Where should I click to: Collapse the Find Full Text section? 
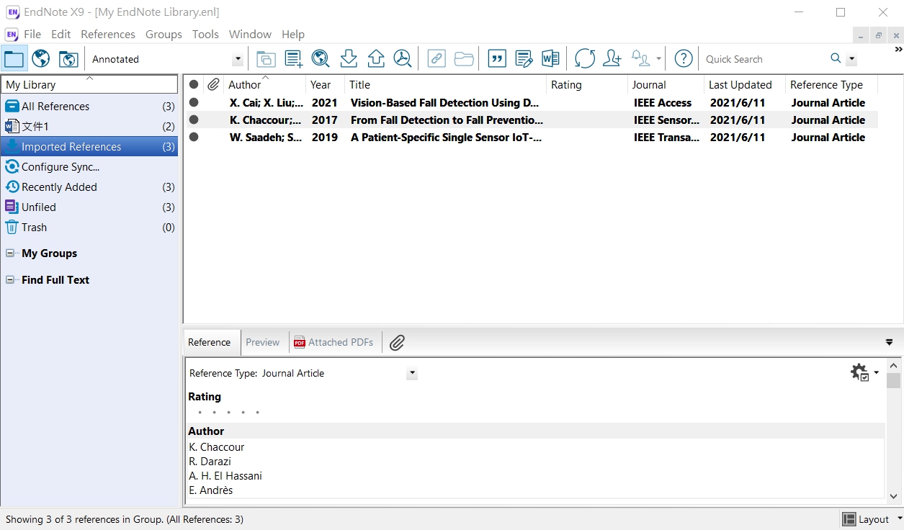(10, 280)
